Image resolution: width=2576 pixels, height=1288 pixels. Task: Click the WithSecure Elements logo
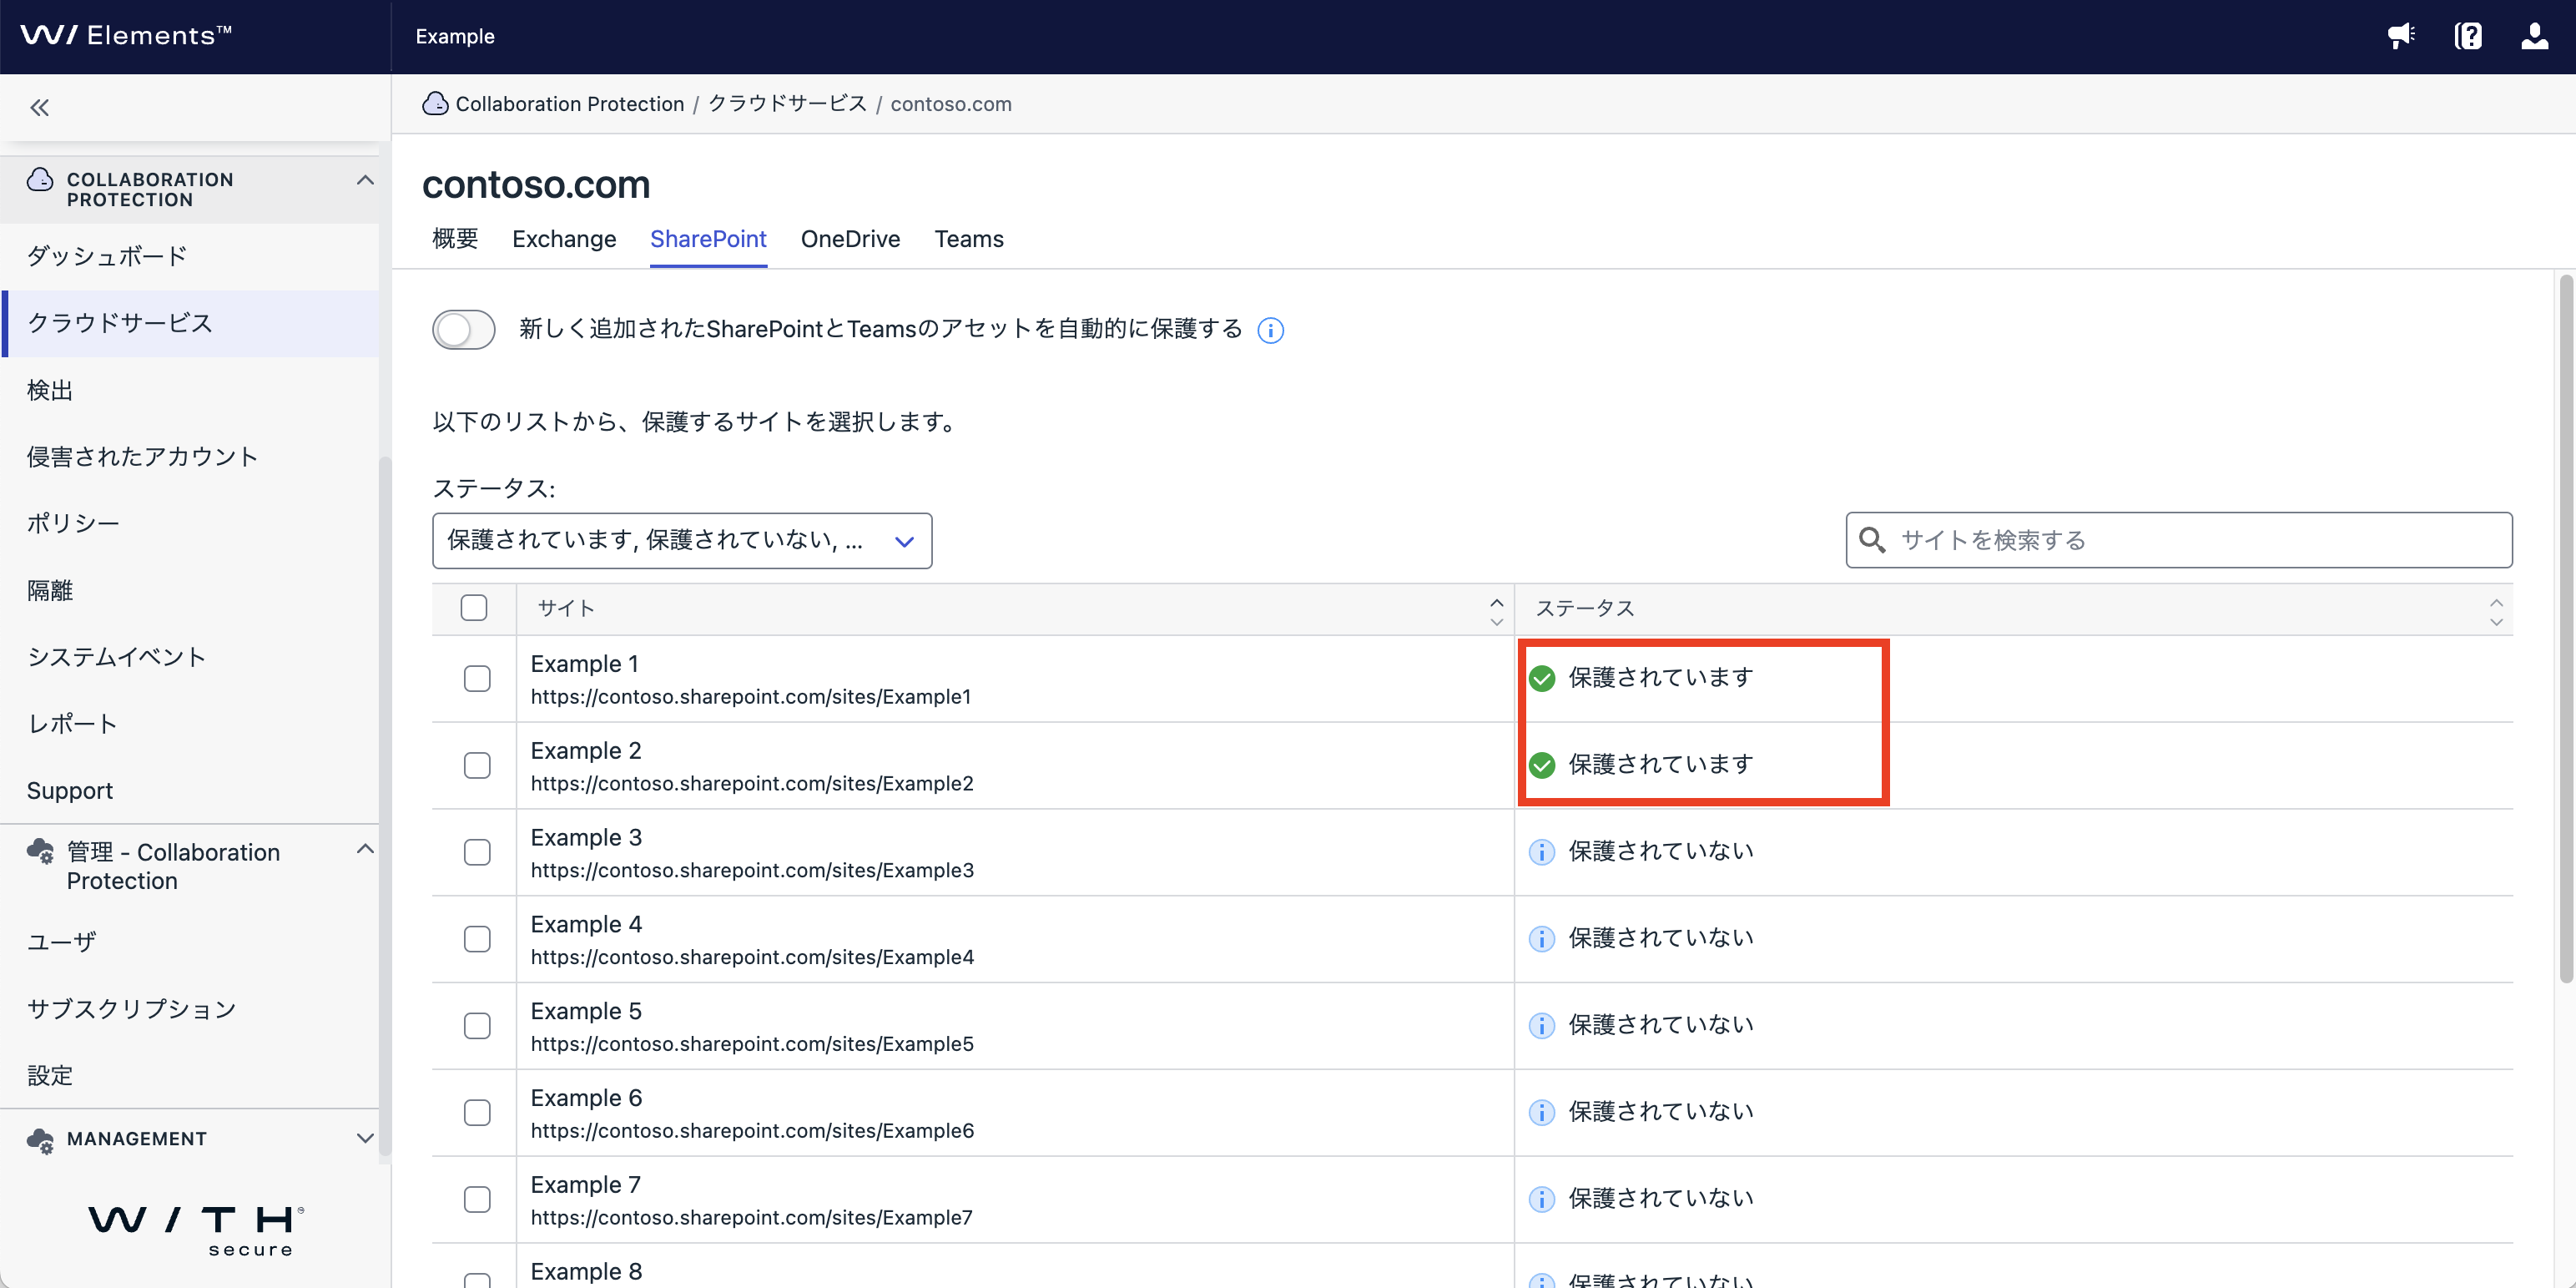(126, 35)
